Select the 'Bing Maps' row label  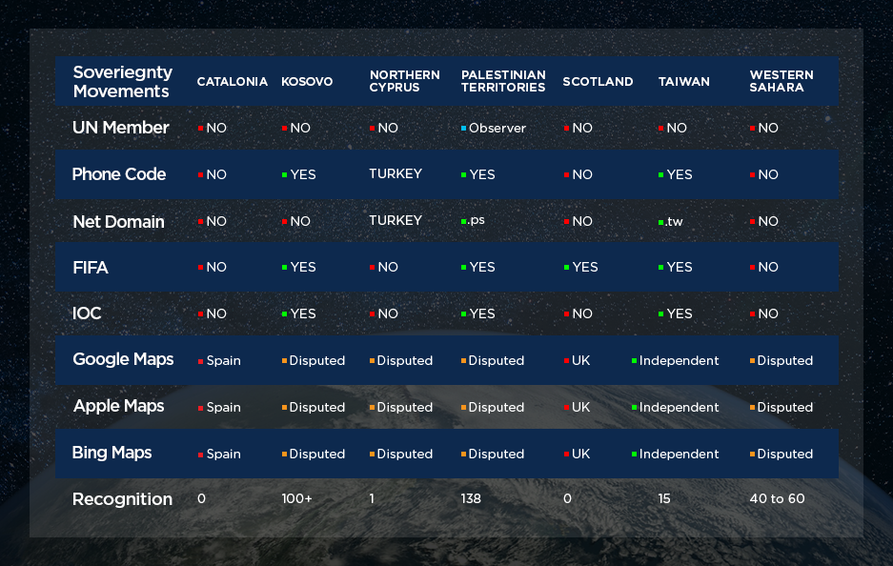pyautogui.click(x=112, y=453)
